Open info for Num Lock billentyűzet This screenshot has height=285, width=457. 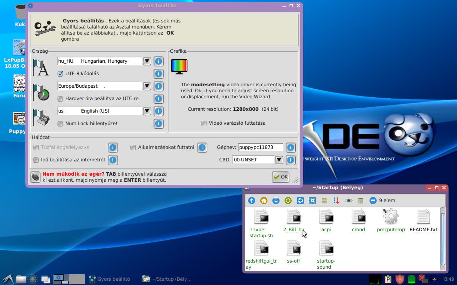point(159,124)
